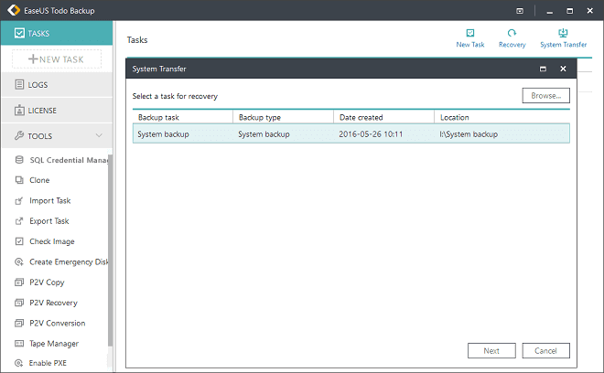Click the System Transfer toolbar icon
This screenshot has height=373, width=604.
click(563, 33)
